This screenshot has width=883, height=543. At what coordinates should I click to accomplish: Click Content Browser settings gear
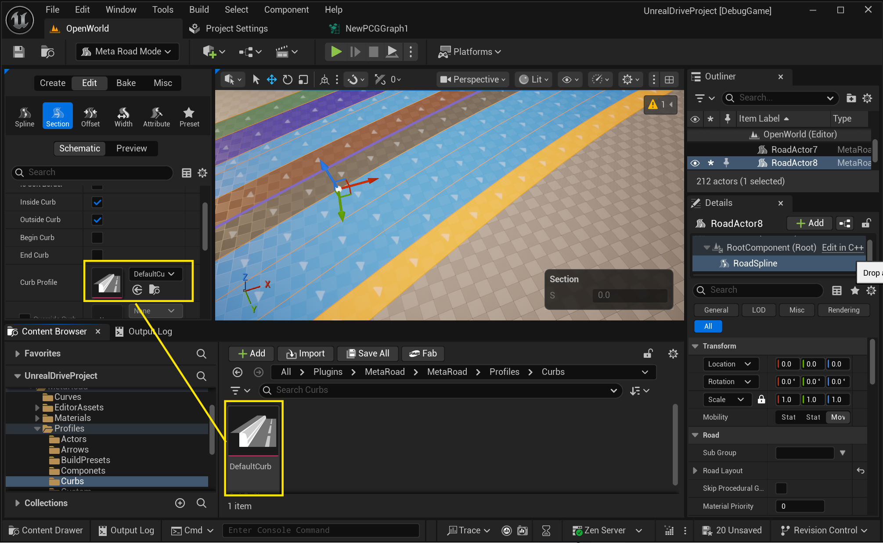[673, 354]
